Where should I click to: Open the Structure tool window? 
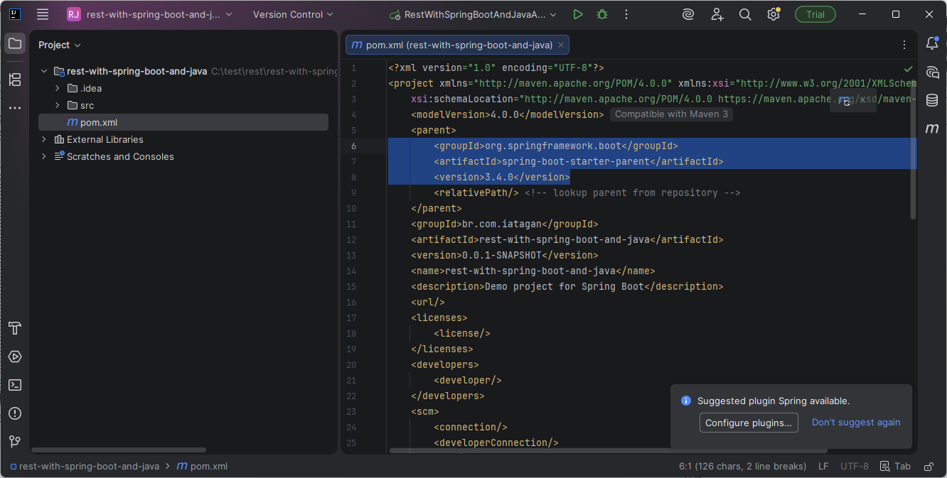15,80
